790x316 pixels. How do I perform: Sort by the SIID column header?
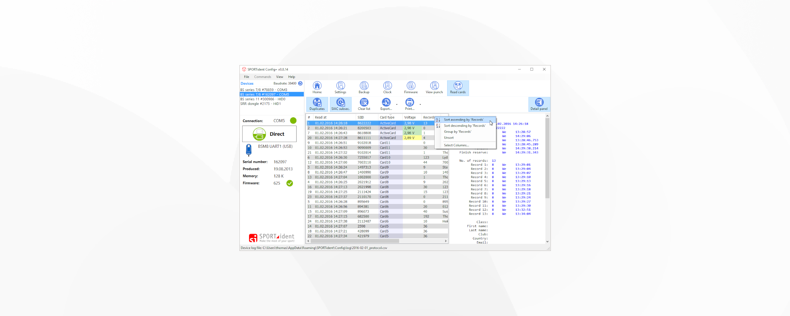tap(367, 117)
